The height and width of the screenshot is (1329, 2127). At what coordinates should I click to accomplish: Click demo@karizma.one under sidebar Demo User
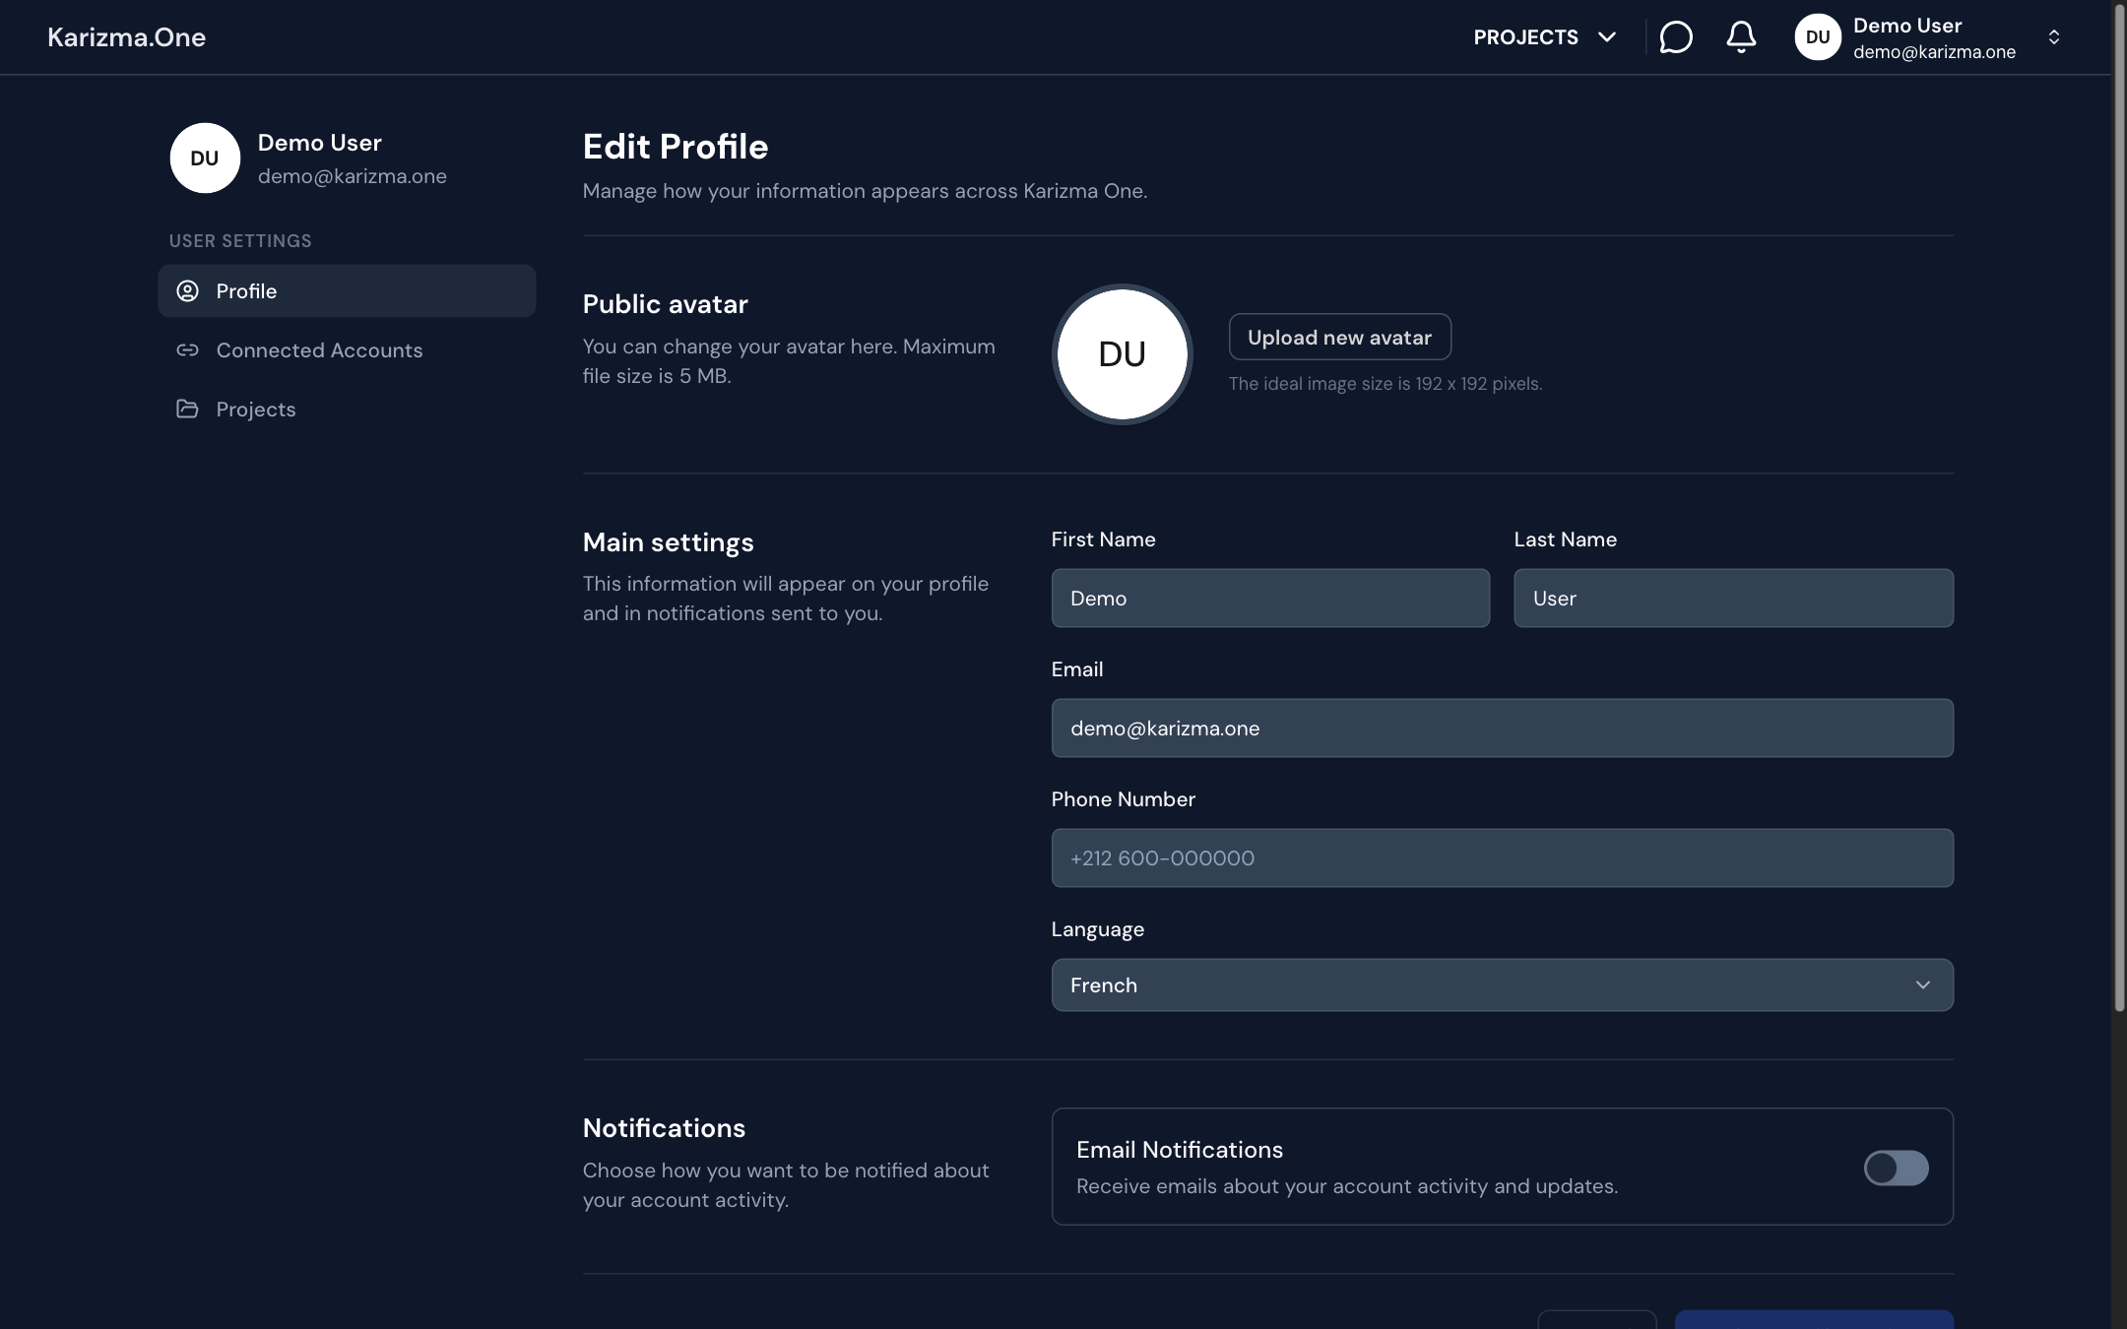353,176
